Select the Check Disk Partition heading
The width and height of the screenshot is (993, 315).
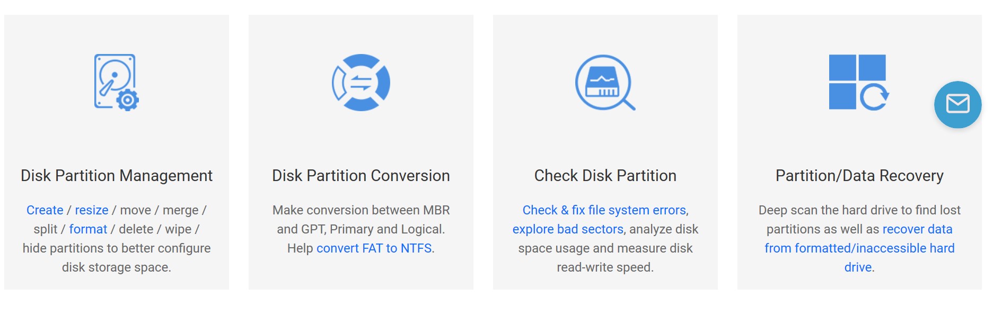(605, 176)
